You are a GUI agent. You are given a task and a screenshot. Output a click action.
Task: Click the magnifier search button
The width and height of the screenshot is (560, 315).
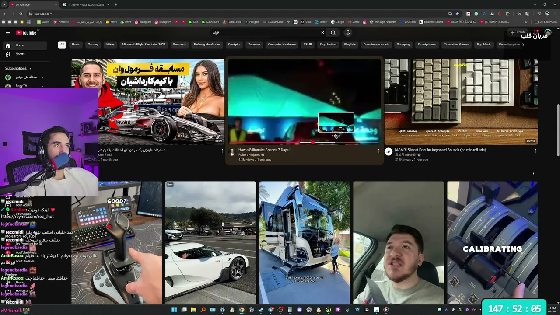pos(333,32)
